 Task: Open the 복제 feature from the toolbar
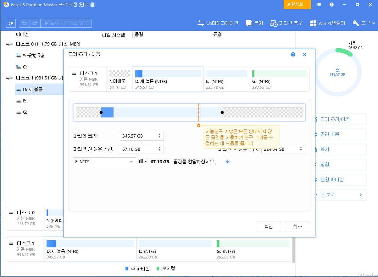[254, 23]
